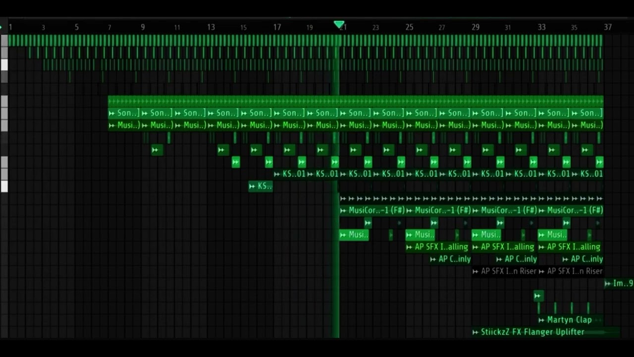
Task: Select the MusiCor..-1 (F#) clip at bar 29
Action: click(x=504, y=210)
